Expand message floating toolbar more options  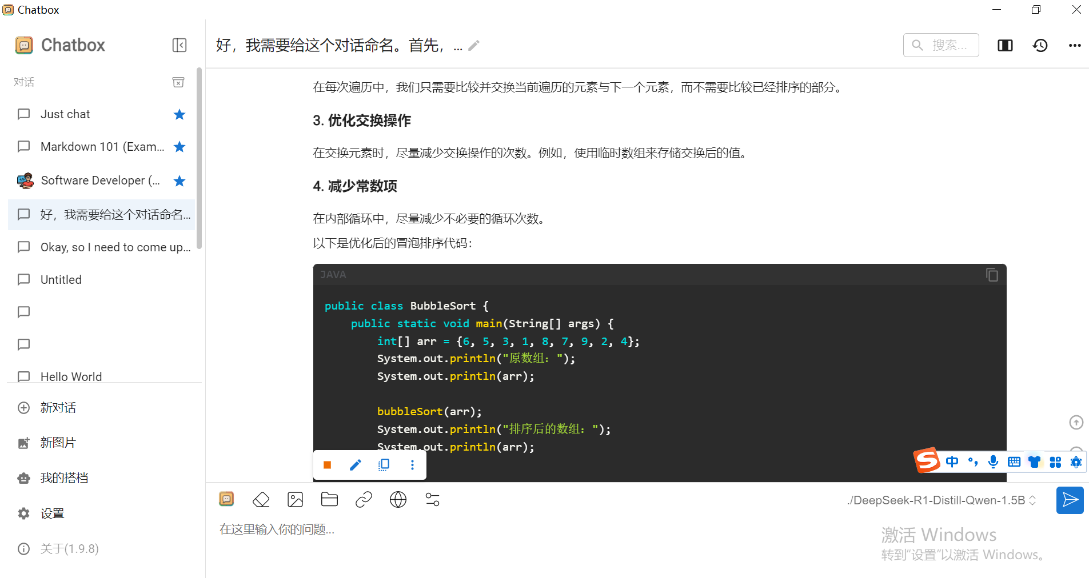[412, 465]
